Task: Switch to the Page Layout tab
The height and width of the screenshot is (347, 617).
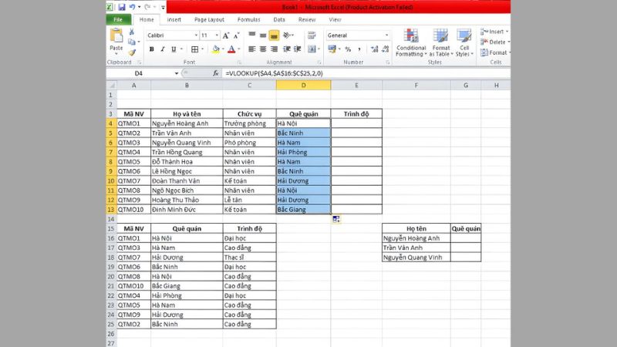Action: (209, 20)
